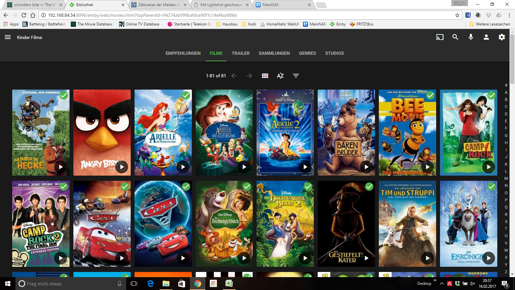Jump to # in alphabet picker
This screenshot has height=290, width=515.
(x=506, y=85)
